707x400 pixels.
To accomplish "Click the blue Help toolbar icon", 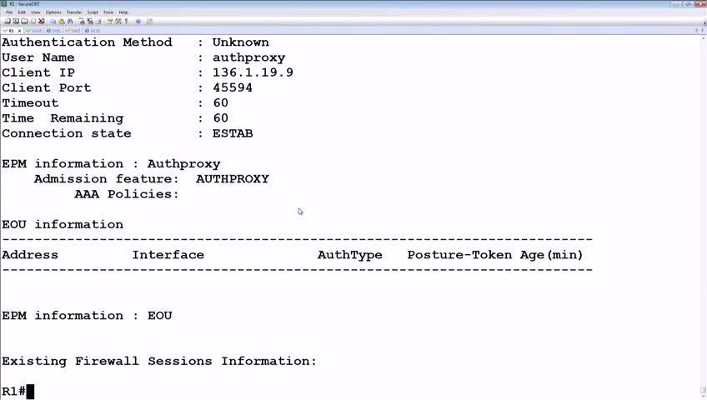I will (138, 21).
